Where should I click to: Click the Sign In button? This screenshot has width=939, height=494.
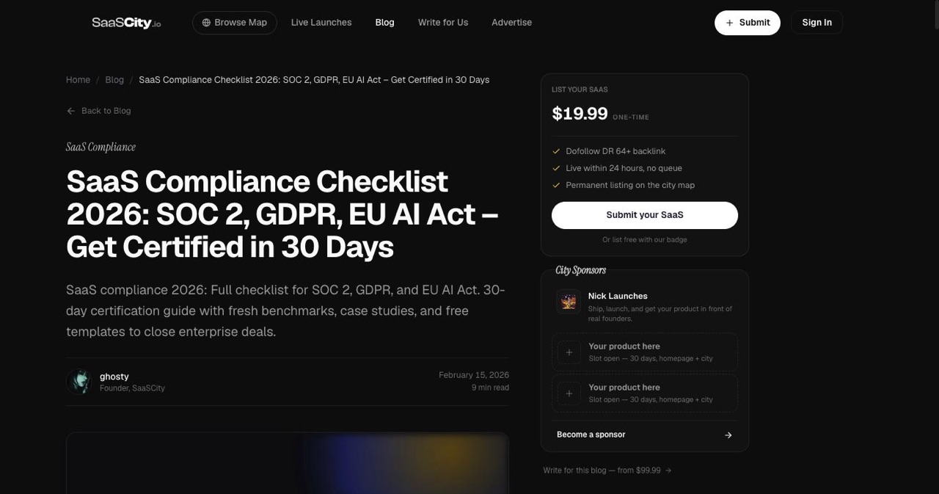pyautogui.click(x=816, y=23)
